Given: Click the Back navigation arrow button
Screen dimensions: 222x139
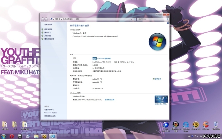Looking at the screenshot, I should (x=43, y=19).
